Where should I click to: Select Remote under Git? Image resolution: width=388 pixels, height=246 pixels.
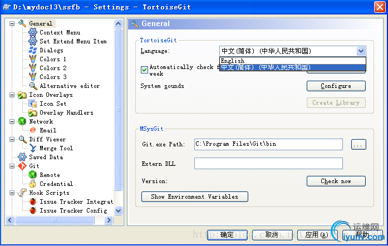[50, 175]
